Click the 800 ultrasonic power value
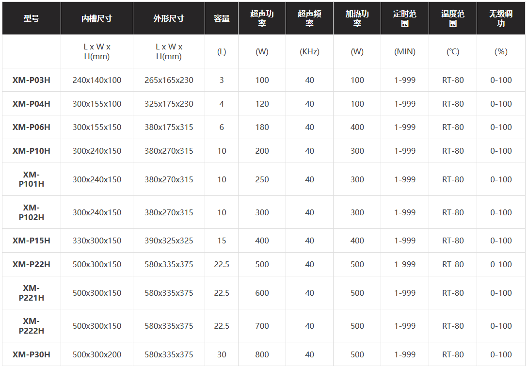528x369 pixels. [x=262, y=354]
